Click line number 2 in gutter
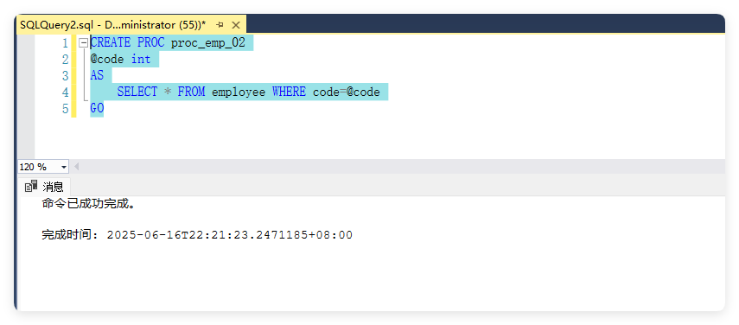 click(65, 60)
